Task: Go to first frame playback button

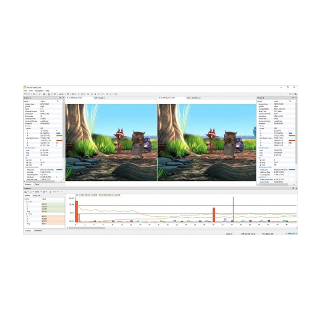Action: pos(88,94)
